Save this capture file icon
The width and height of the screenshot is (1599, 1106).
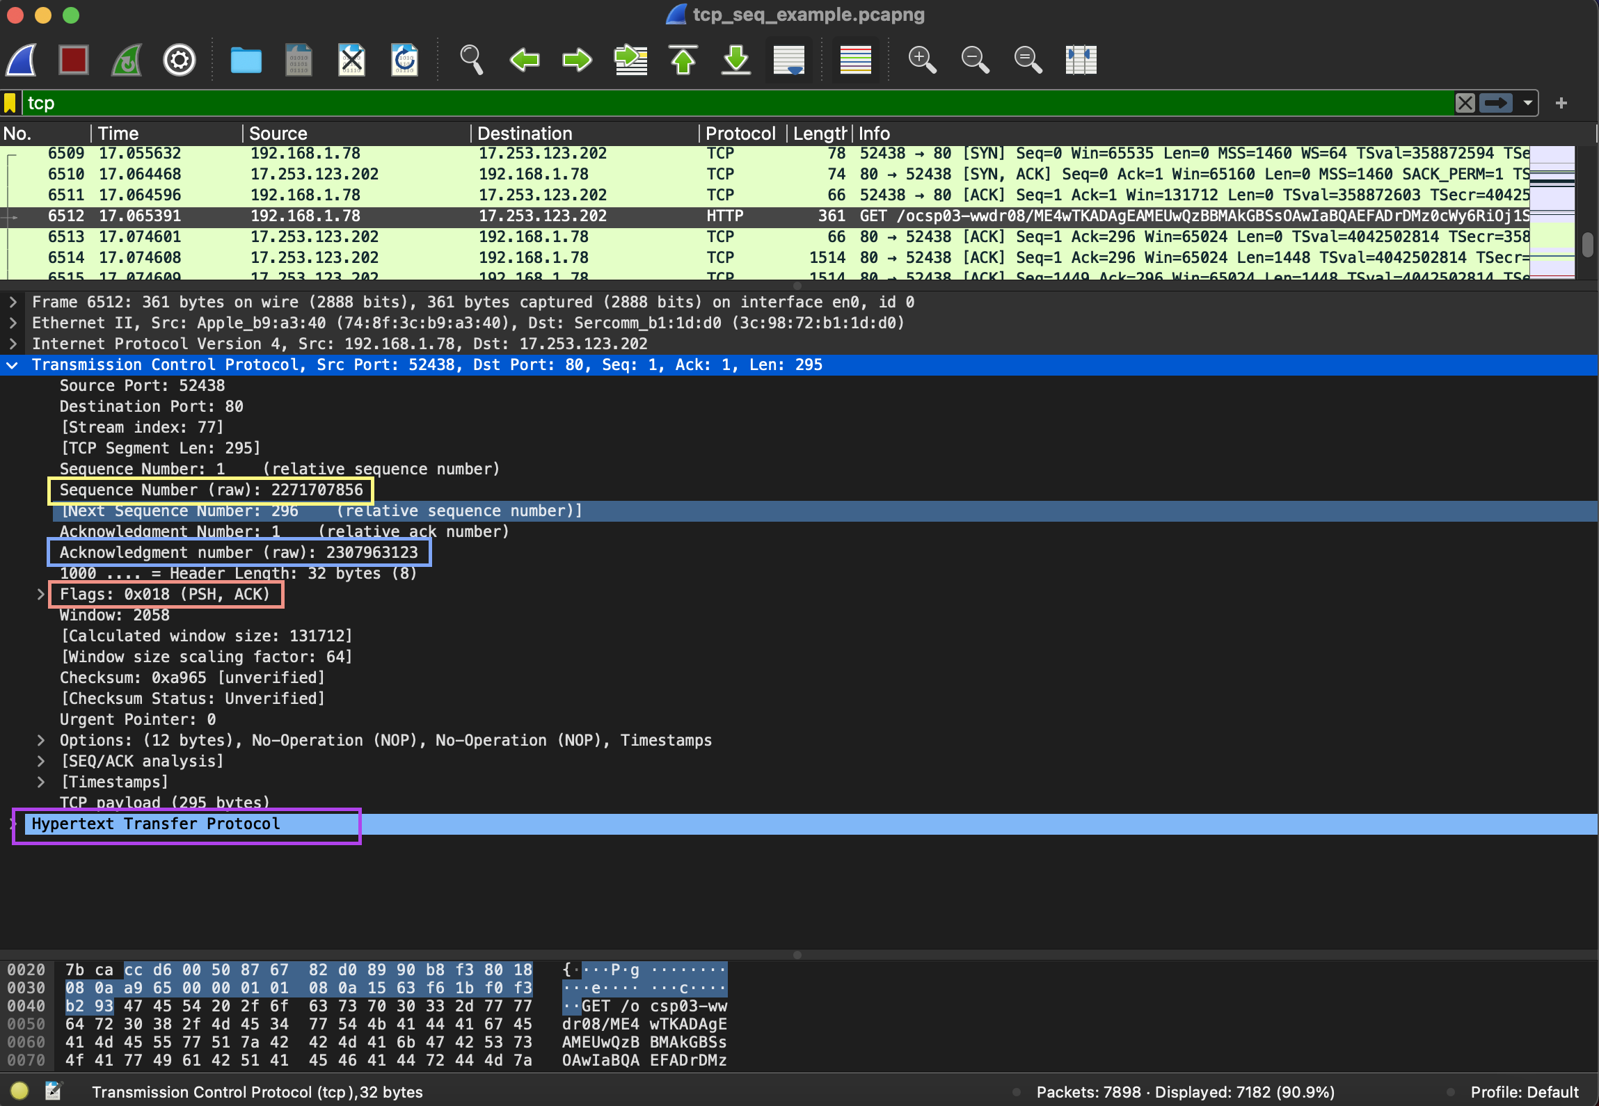(x=299, y=61)
